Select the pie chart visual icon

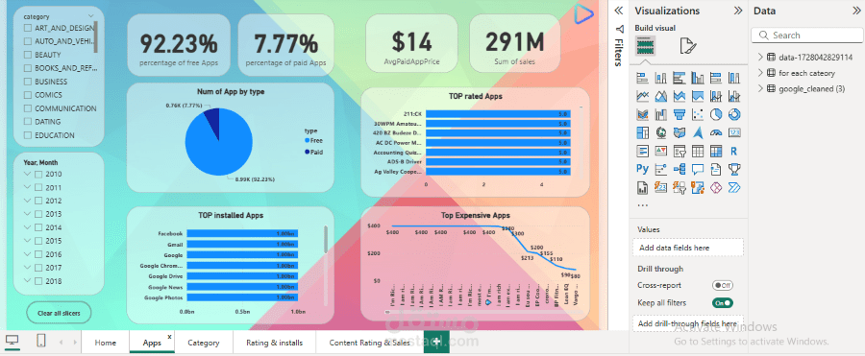716,114
